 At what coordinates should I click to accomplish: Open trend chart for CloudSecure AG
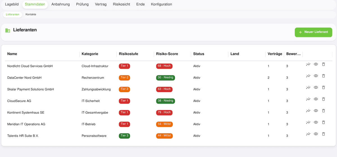coord(308,99)
